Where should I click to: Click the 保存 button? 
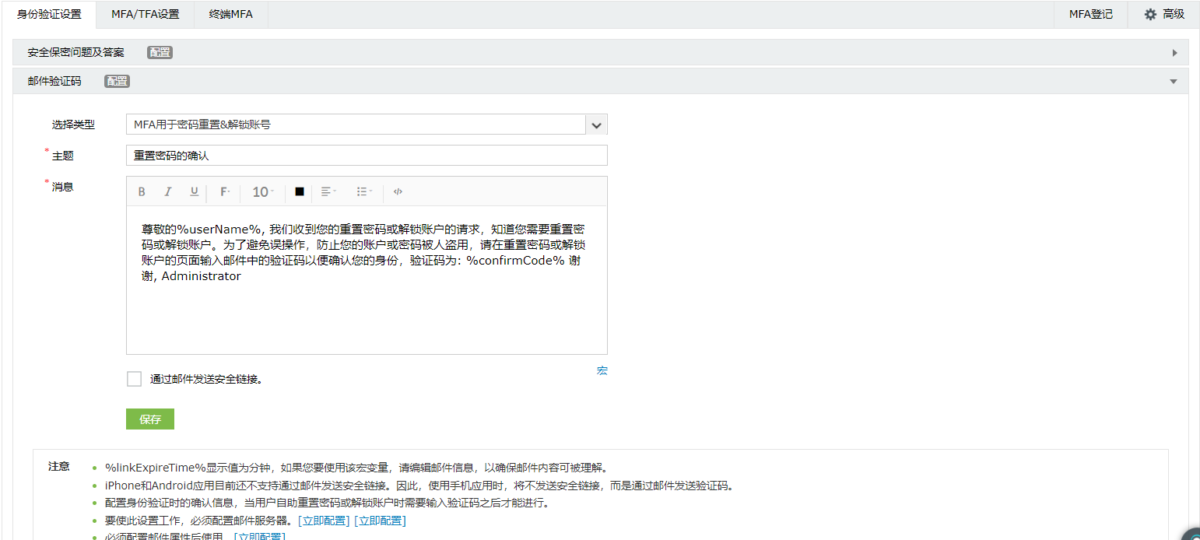point(149,419)
